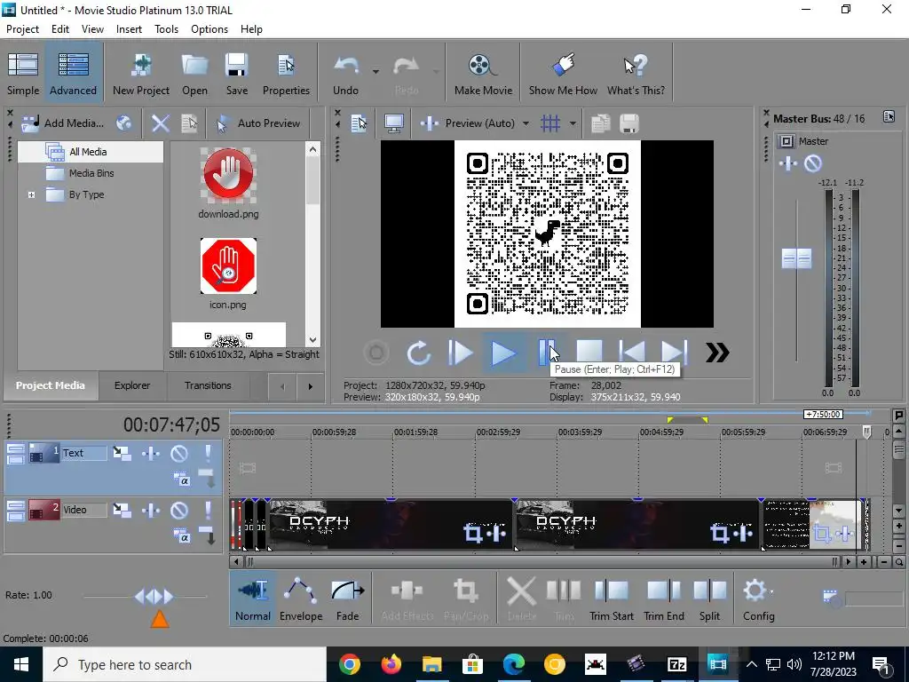This screenshot has width=909, height=682.
Task: Select the Envelope tool
Action: pos(300,599)
